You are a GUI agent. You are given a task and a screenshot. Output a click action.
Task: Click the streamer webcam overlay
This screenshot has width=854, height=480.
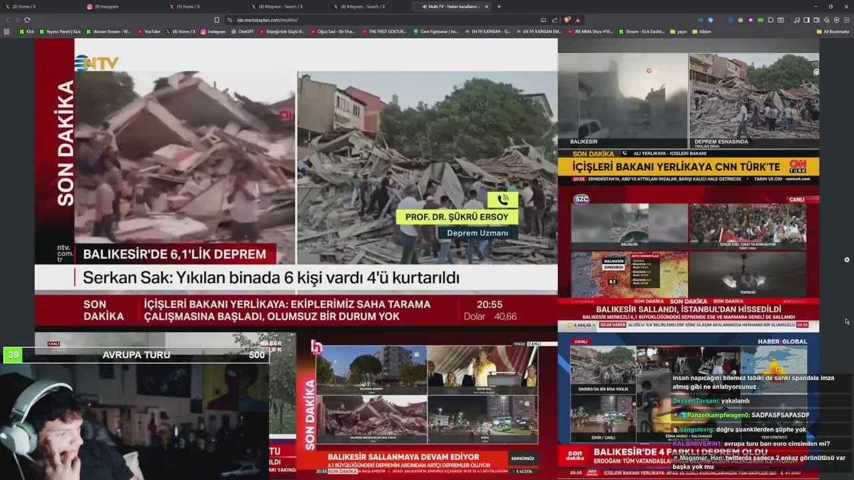[x=135, y=422]
